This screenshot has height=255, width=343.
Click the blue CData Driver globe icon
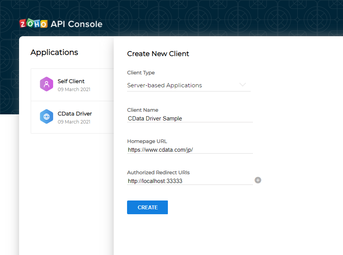coord(47,117)
